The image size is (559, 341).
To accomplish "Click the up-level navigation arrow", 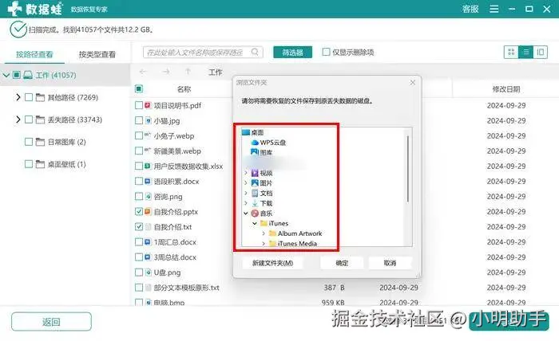I will pyautogui.click(x=188, y=72).
